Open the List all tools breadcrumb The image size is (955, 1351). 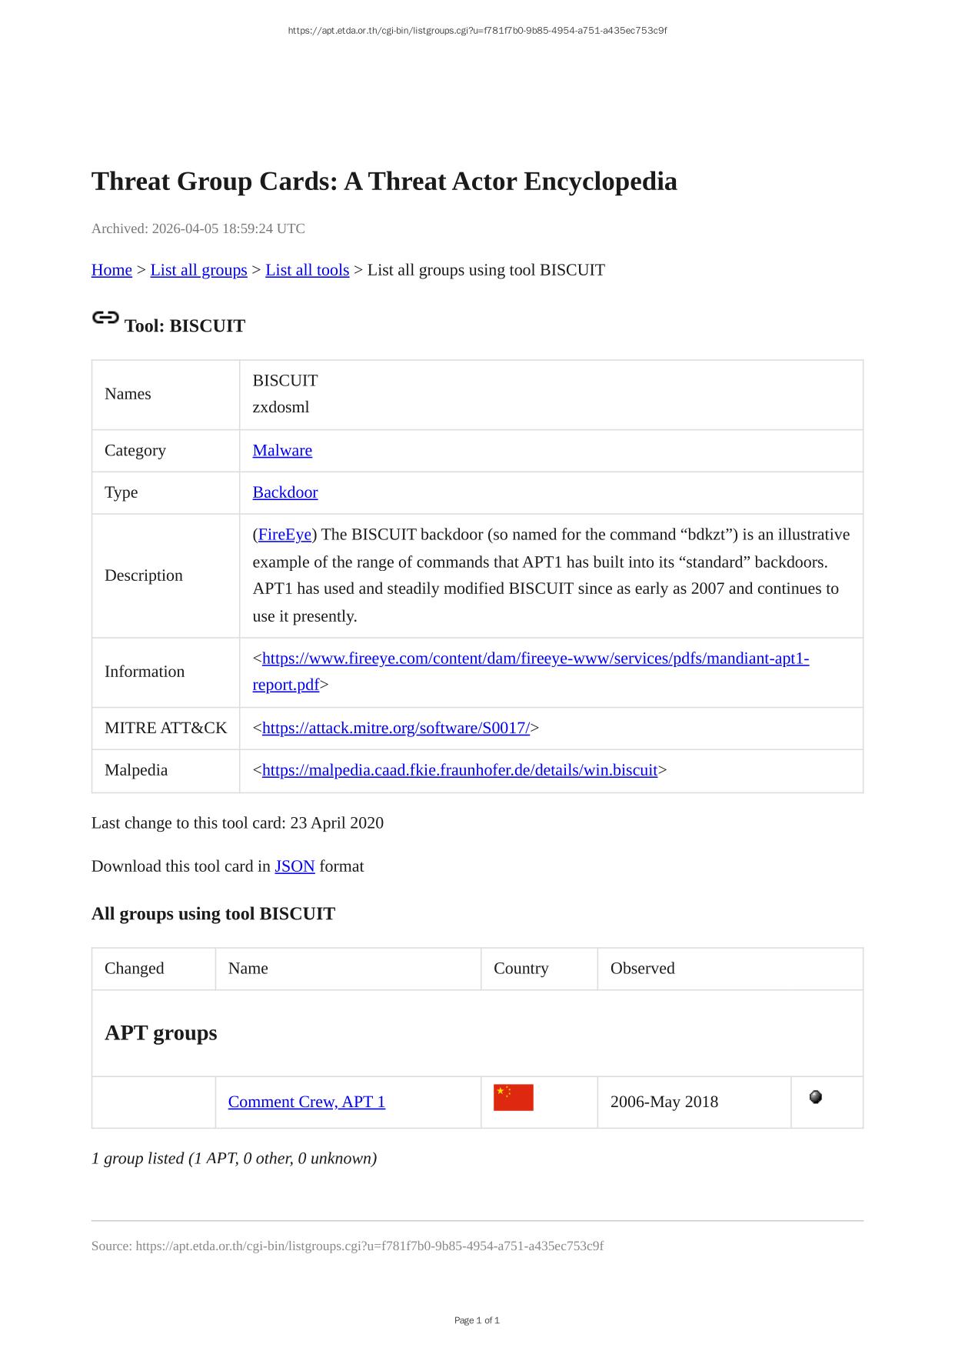point(307,270)
